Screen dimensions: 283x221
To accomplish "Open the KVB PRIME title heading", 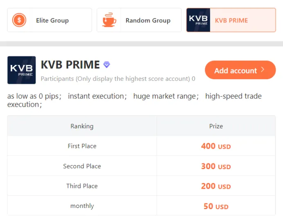I will click(x=70, y=65).
